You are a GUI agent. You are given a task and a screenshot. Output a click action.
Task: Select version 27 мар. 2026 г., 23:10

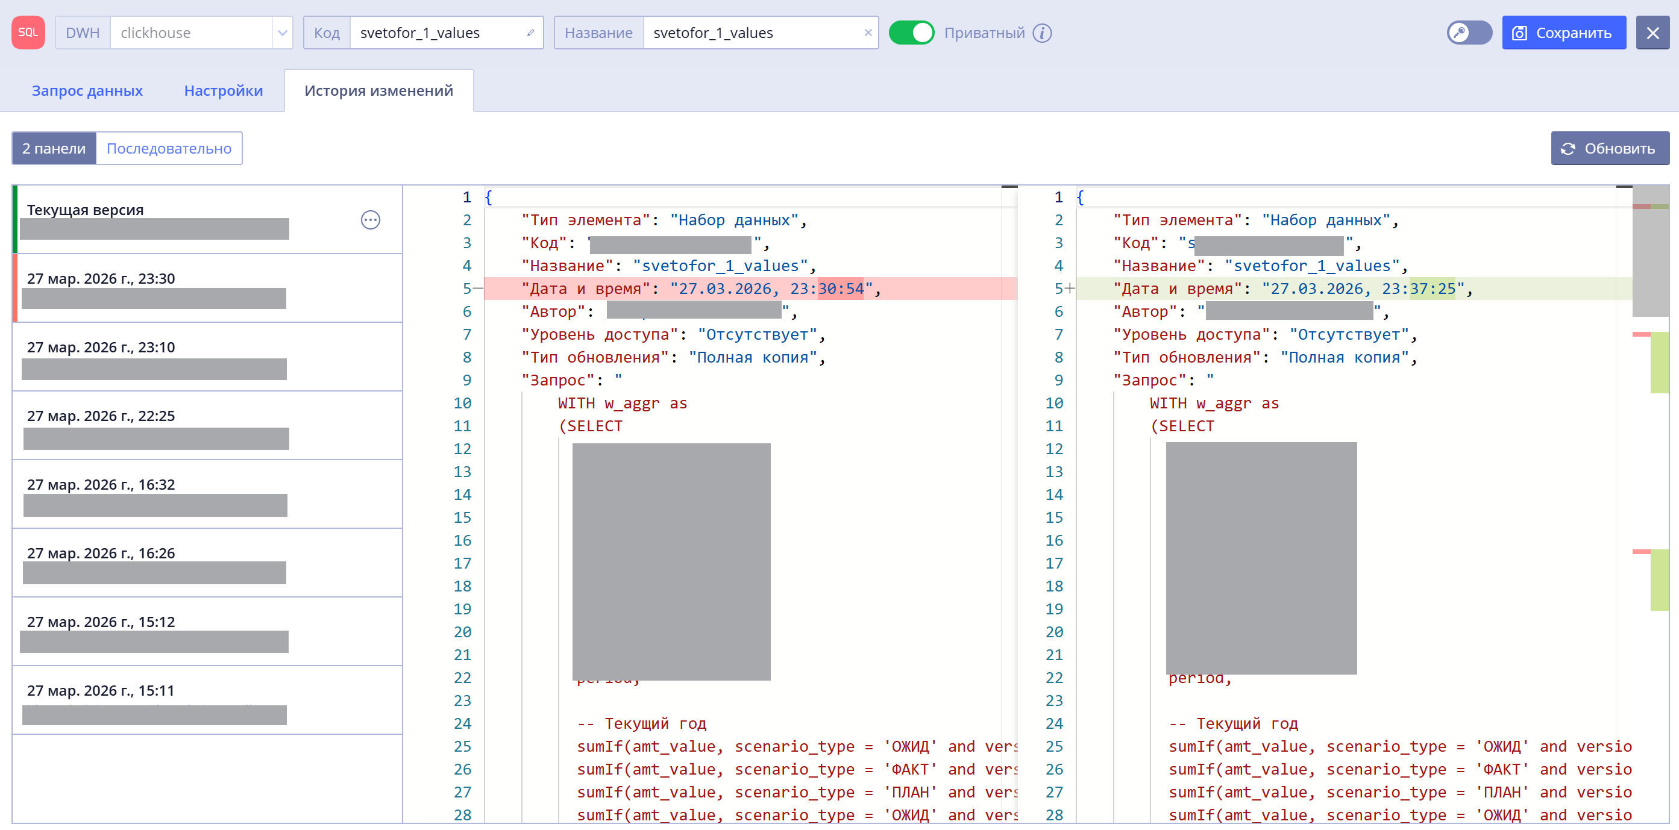[207, 357]
